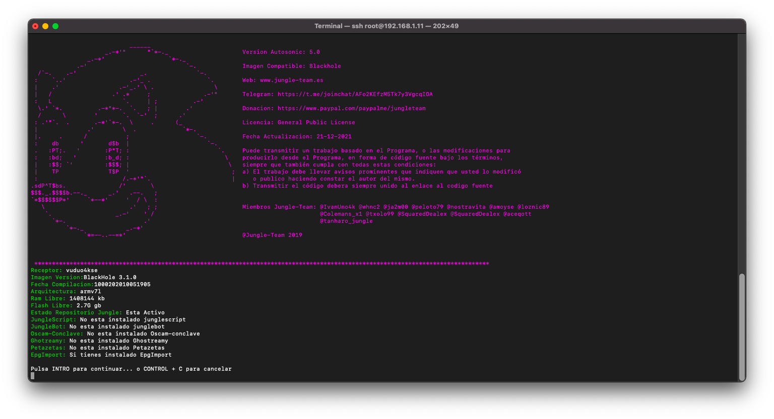Click the green full-screen window button
The height and width of the screenshot is (419, 774).
[55, 26]
